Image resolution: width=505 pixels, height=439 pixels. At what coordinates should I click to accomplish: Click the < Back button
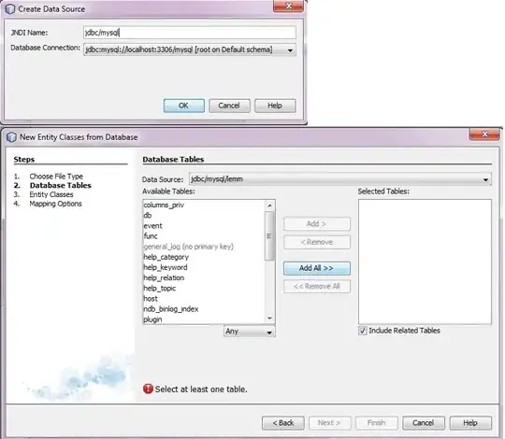click(x=283, y=423)
